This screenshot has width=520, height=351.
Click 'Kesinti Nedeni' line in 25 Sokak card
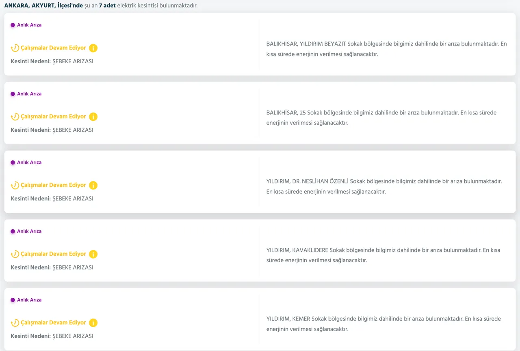pyautogui.click(x=52, y=130)
